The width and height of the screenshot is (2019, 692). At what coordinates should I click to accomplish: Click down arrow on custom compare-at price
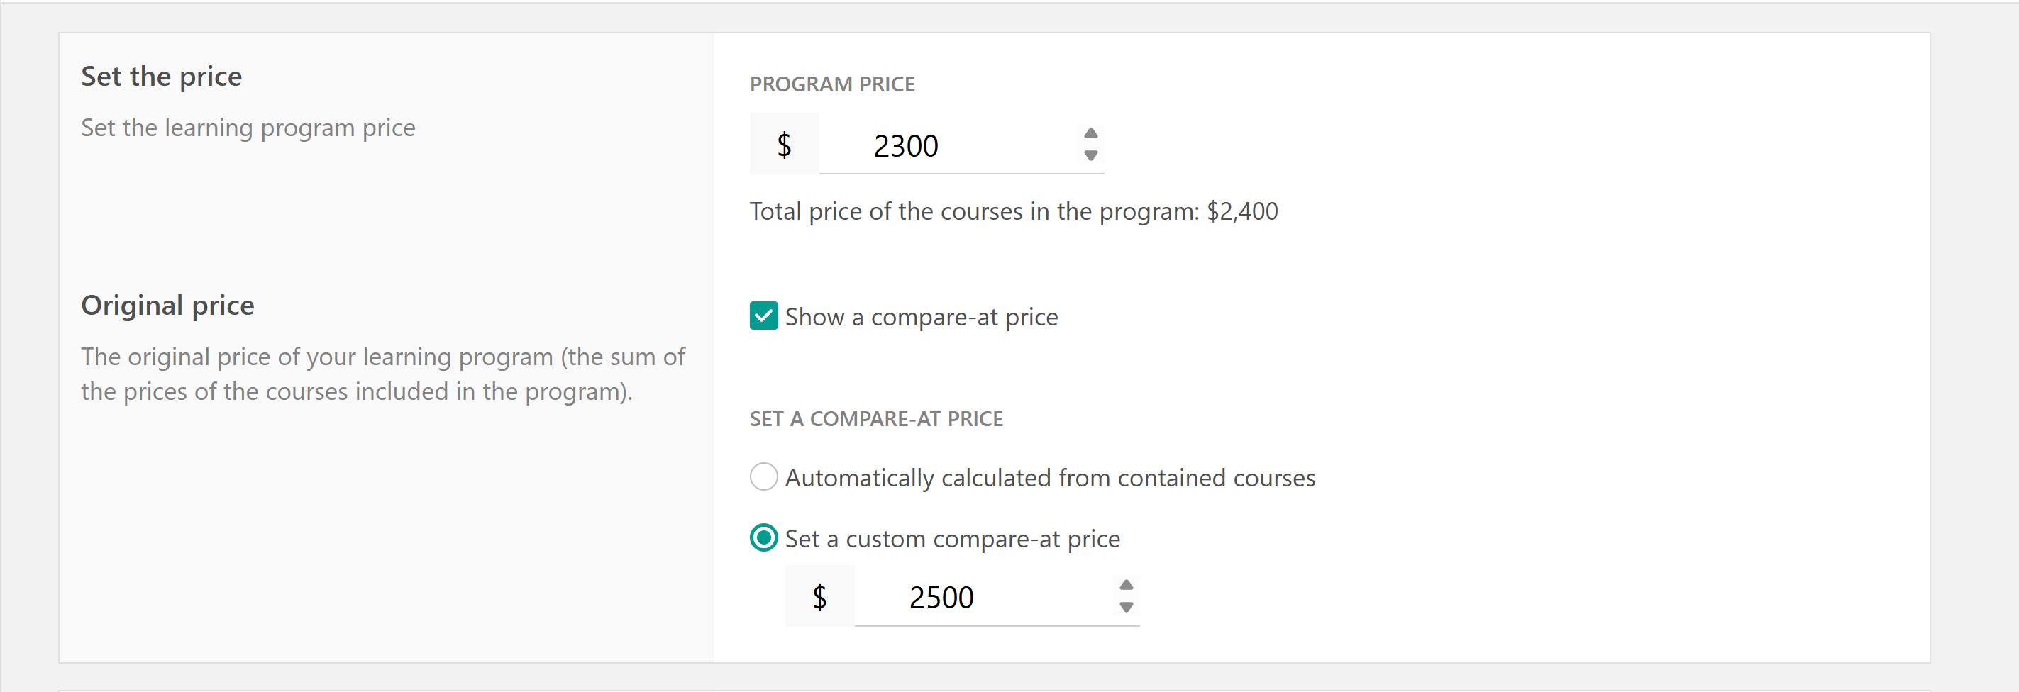point(1126,608)
